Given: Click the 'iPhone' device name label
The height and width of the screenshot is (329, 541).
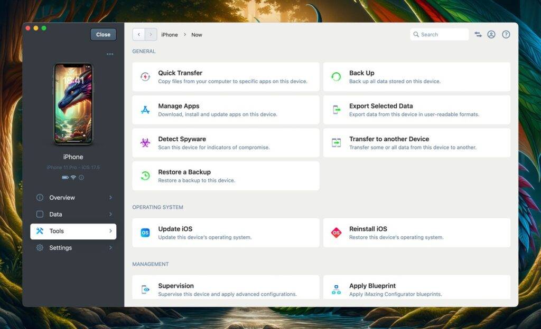Looking at the screenshot, I should [73, 157].
